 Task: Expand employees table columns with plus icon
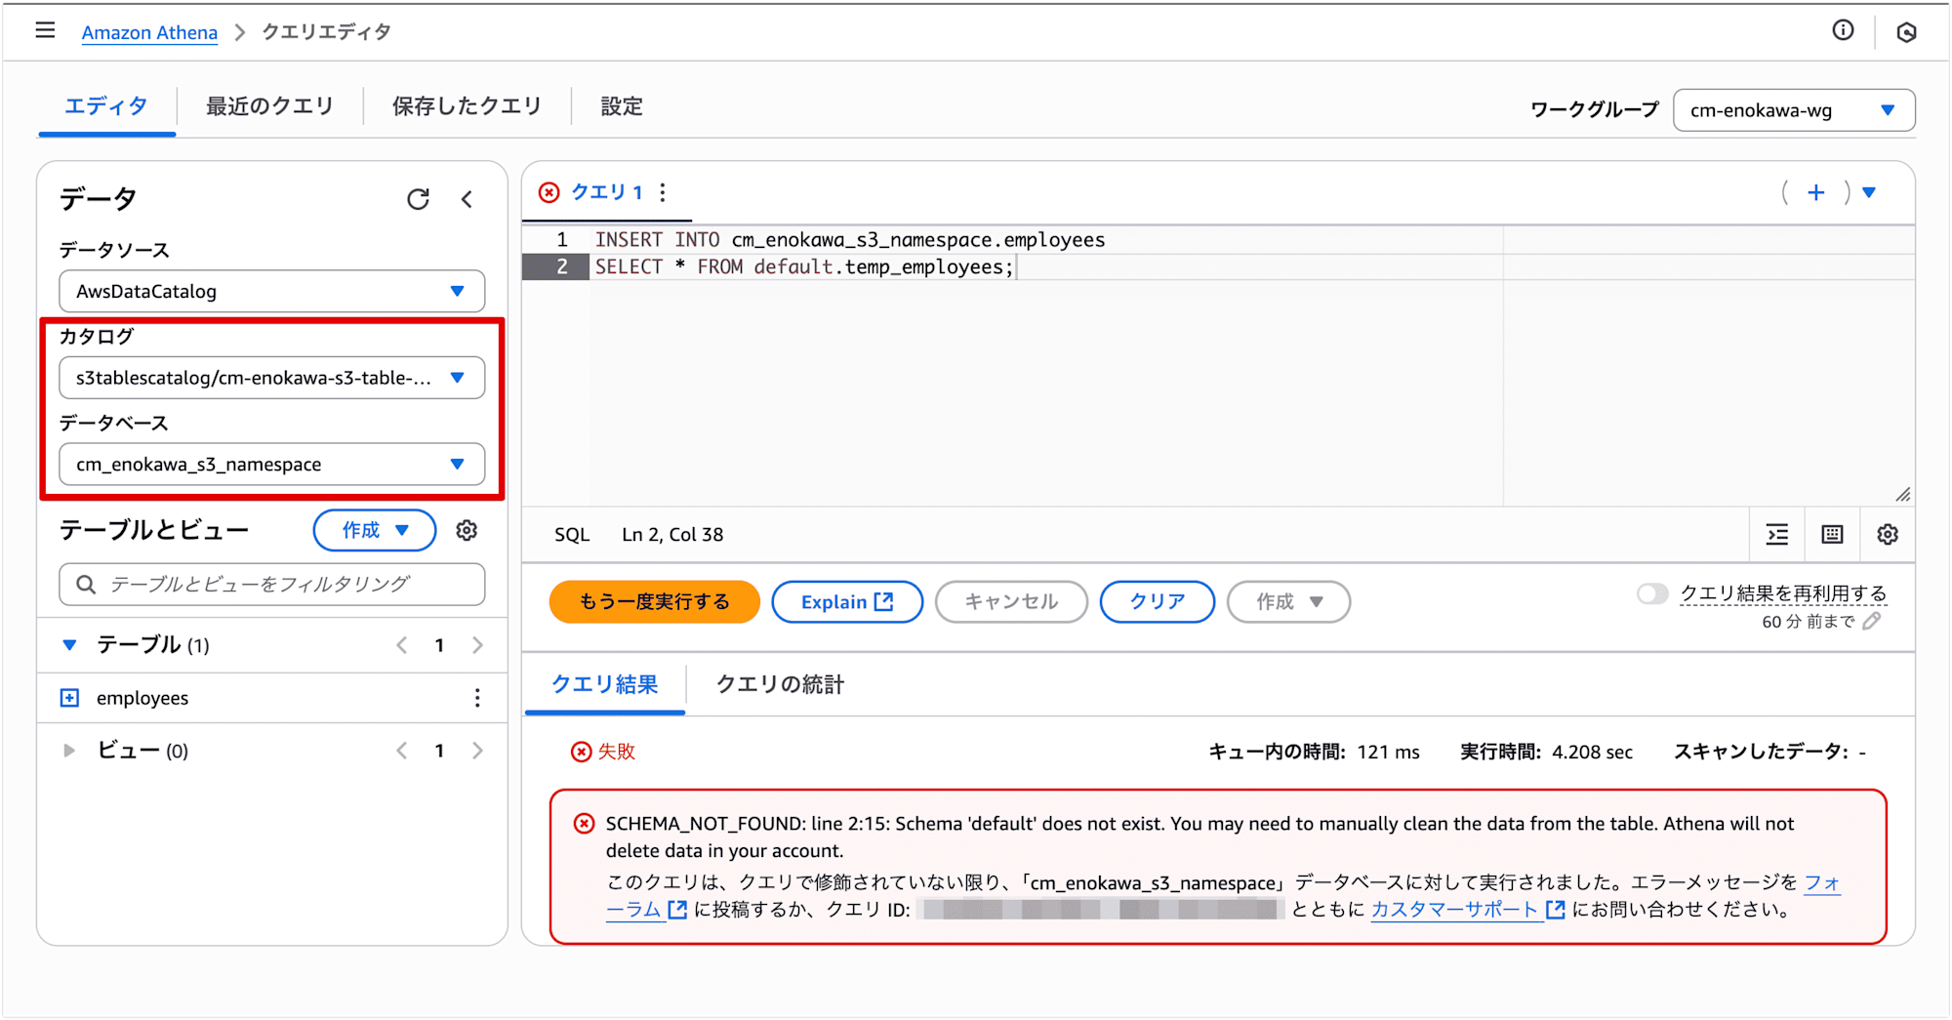coord(69,697)
